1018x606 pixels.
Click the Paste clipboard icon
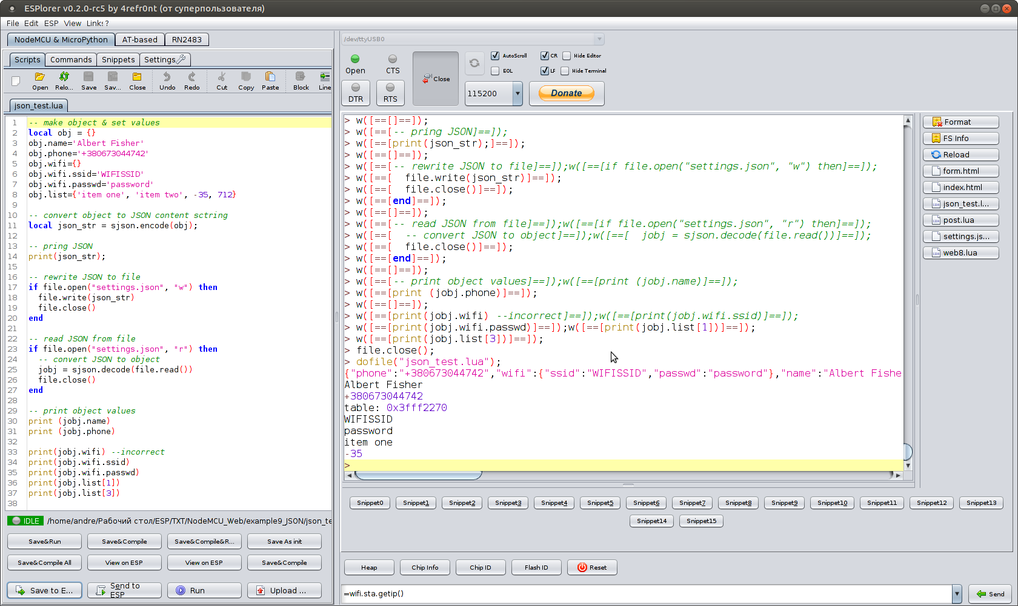270,77
